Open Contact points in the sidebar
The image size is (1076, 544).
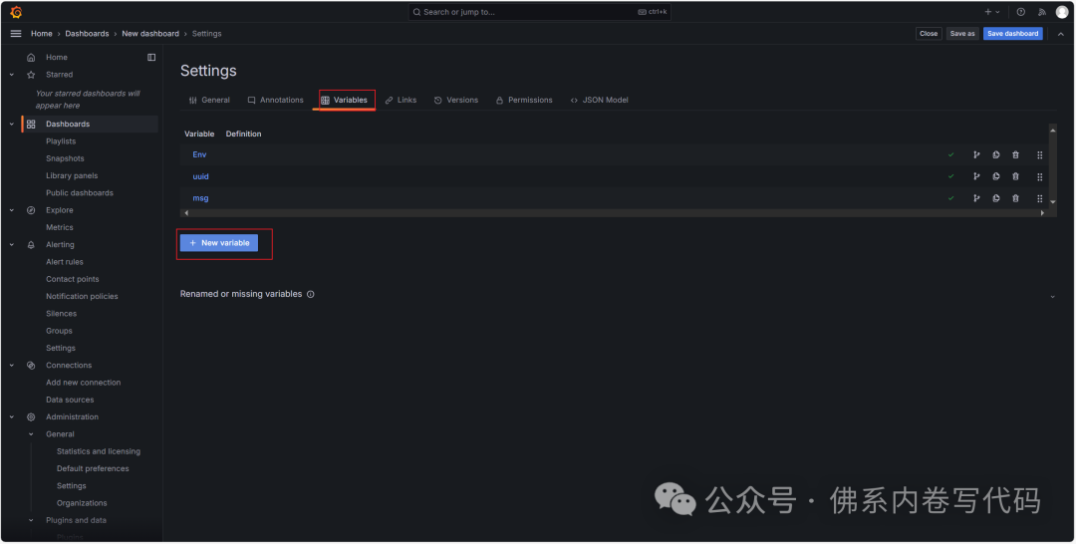tap(73, 279)
